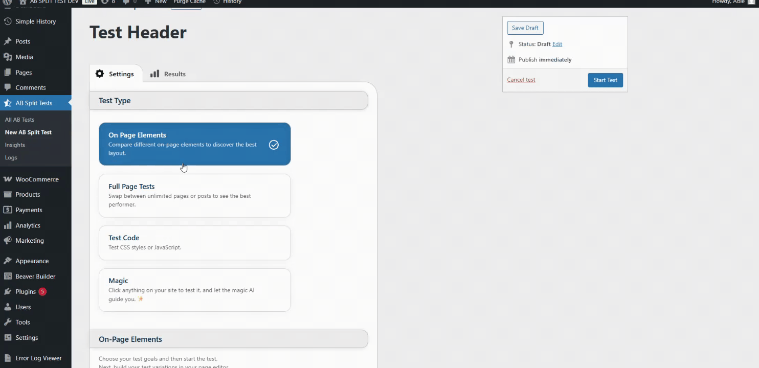The image size is (759, 368).
Task: Open WooCommerce via its Woo icon
Action: coord(8,179)
